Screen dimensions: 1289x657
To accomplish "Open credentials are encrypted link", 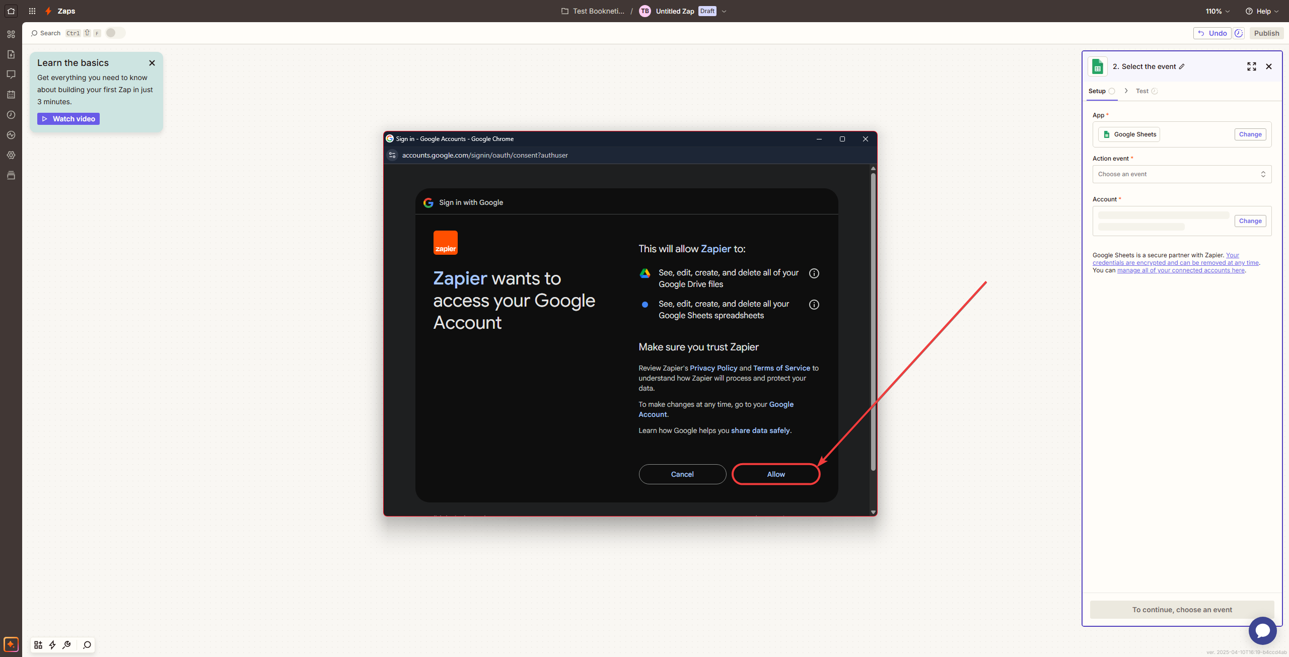I will pyautogui.click(x=1176, y=259).
